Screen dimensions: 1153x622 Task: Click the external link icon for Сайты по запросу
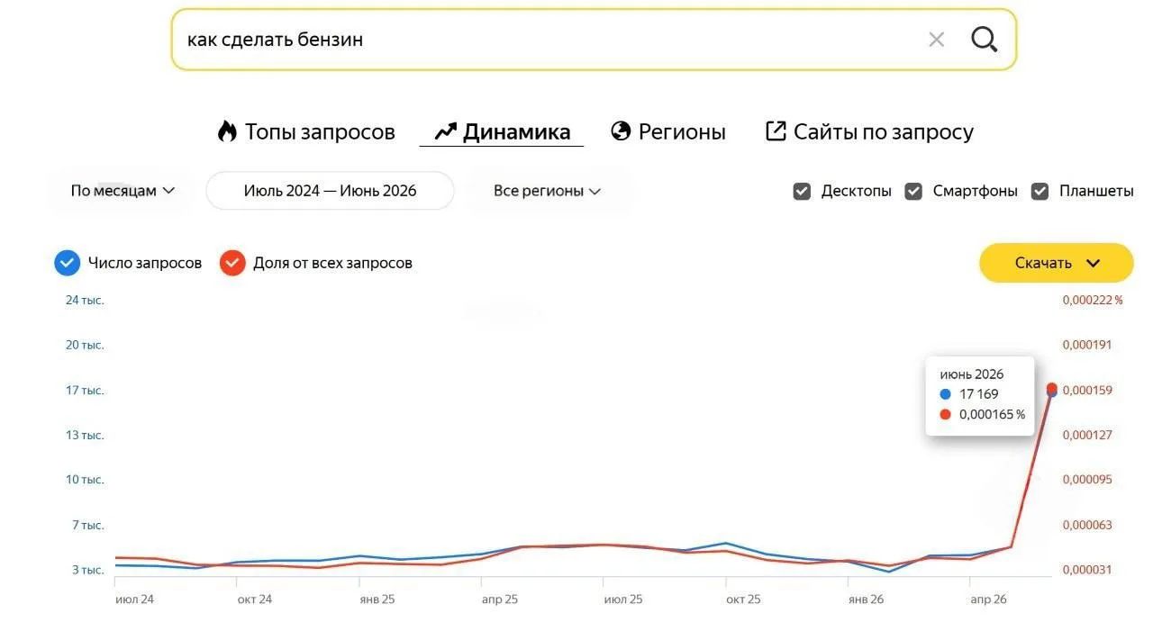pos(776,131)
